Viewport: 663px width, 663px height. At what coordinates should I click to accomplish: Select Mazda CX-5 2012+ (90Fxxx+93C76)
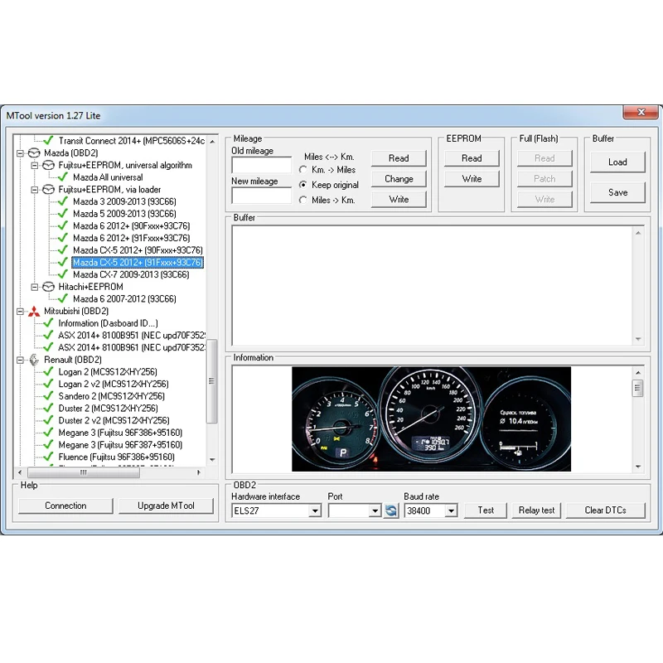[138, 250]
